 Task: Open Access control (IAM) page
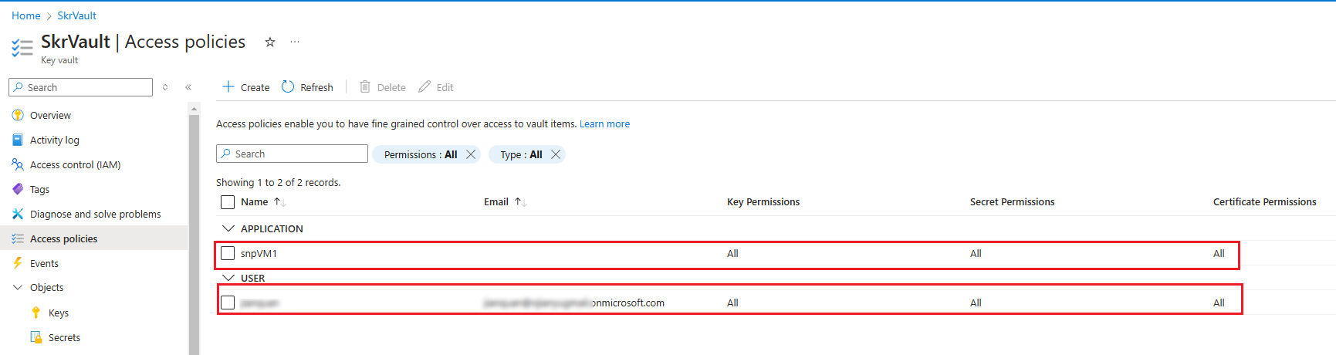tap(76, 164)
